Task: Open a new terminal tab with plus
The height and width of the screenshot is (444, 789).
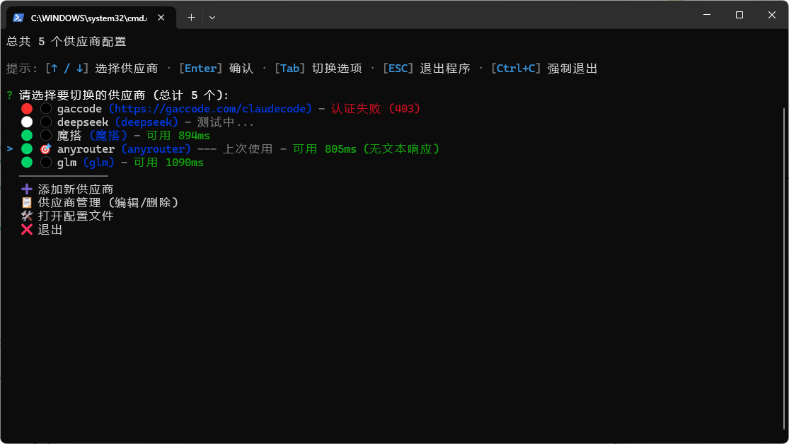Action: pos(191,18)
